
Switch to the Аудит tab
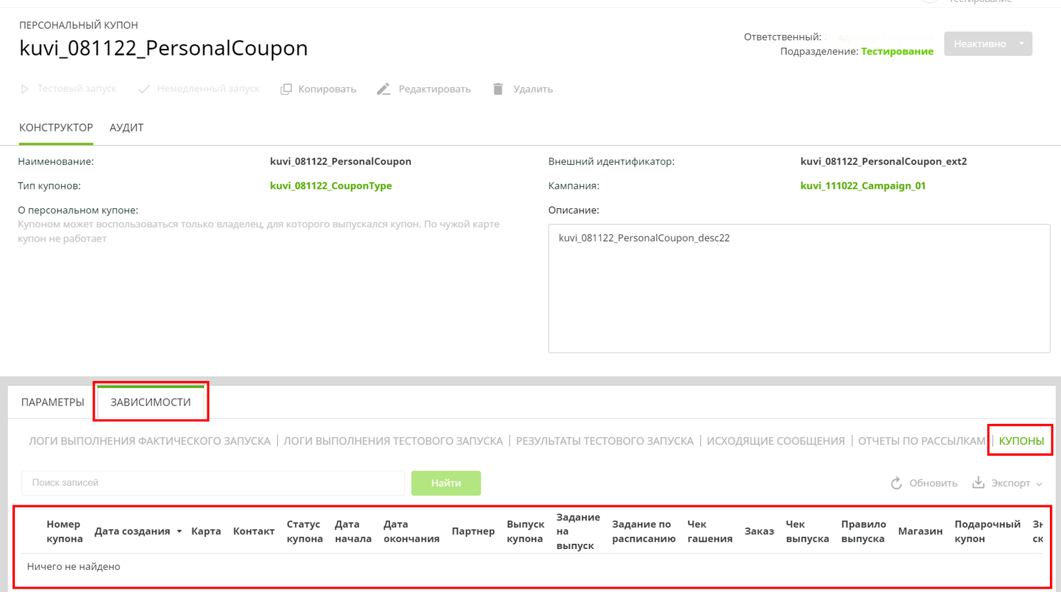click(127, 128)
